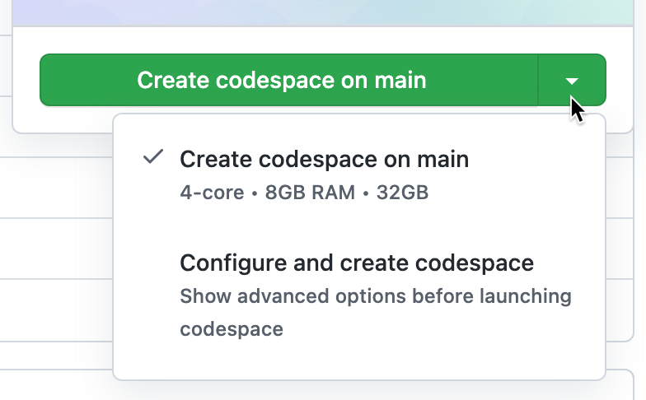Click the gradient banner above the green button
Image resolution: width=646 pixels, height=400 pixels.
coord(321,12)
